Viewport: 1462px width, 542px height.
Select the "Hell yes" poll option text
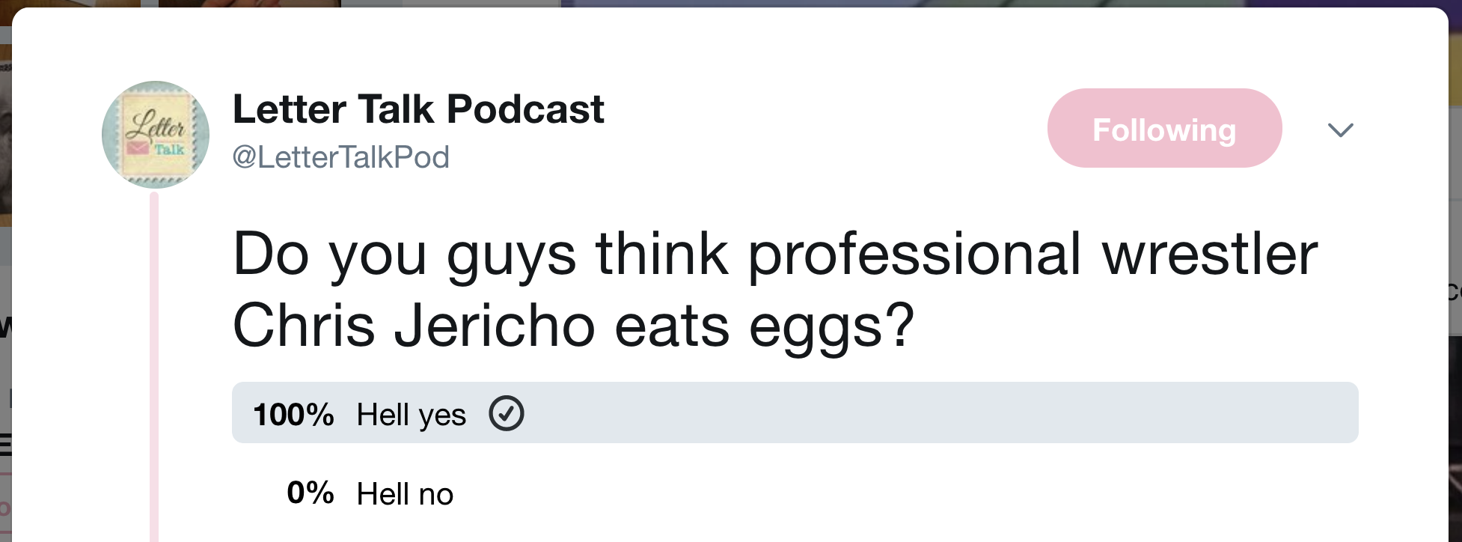(x=411, y=415)
